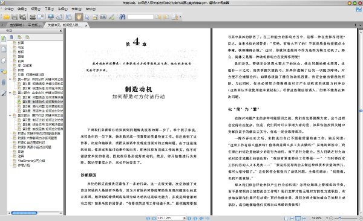Select the 附录A bookmark
Viewport: 363px width, 221px height.
pos(39,133)
